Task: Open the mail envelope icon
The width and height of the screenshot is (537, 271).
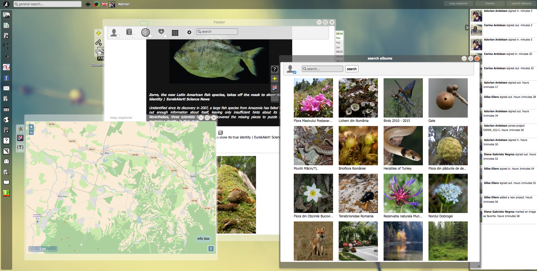Action: pyautogui.click(x=6, y=88)
